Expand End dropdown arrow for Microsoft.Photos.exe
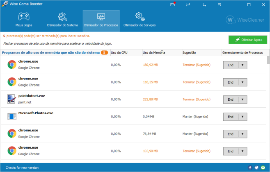 click(x=243, y=117)
